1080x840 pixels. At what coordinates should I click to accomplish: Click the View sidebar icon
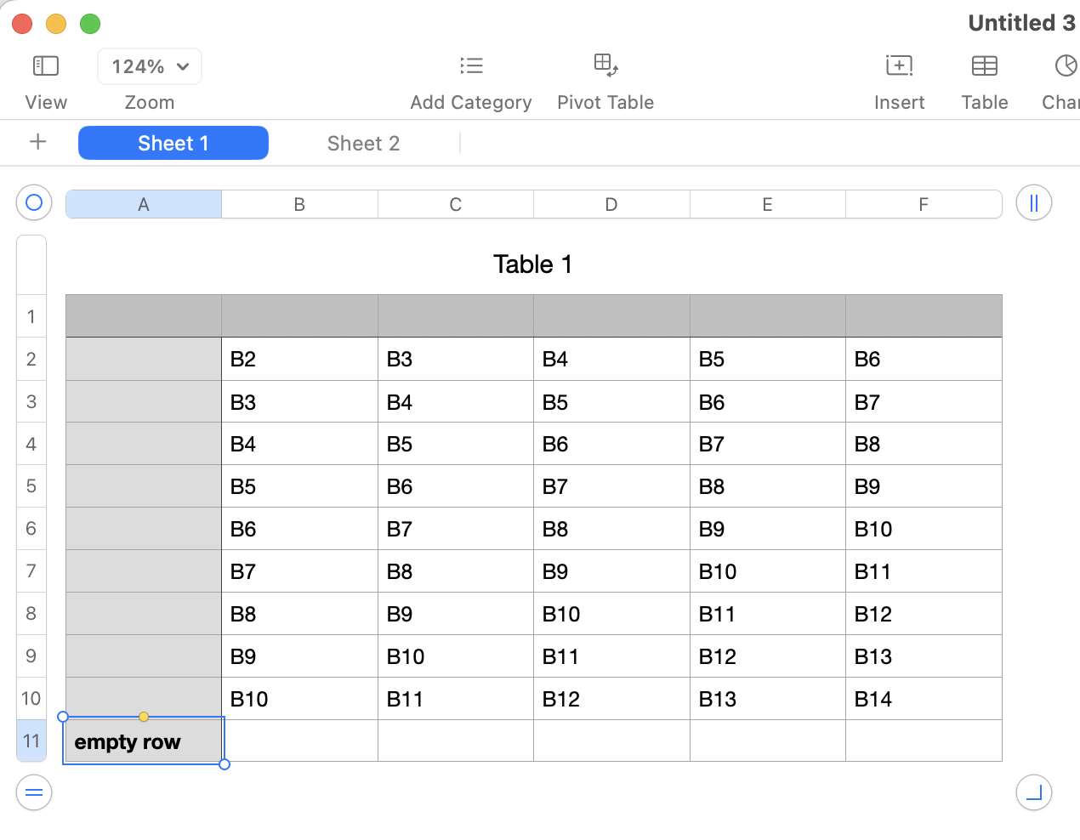pos(45,66)
